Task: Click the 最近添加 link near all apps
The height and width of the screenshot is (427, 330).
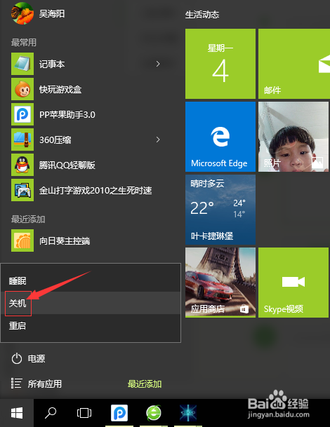Action: pos(145,384)
